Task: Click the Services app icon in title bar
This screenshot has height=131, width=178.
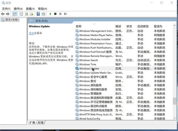Action: click(3, 3)
